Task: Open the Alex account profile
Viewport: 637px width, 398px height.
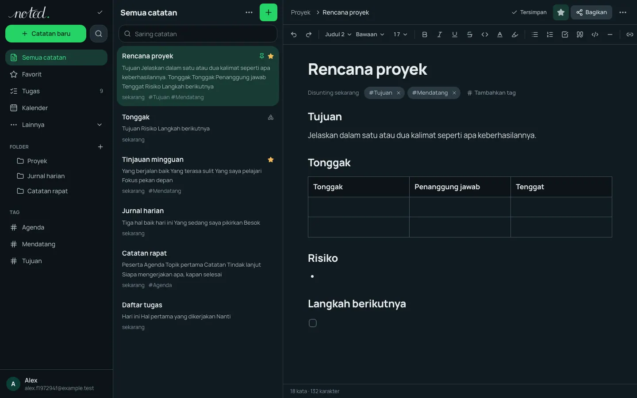Action: coord(56,384)
